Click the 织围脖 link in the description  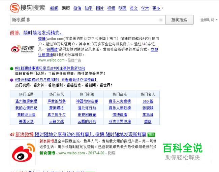pos(52,49)
